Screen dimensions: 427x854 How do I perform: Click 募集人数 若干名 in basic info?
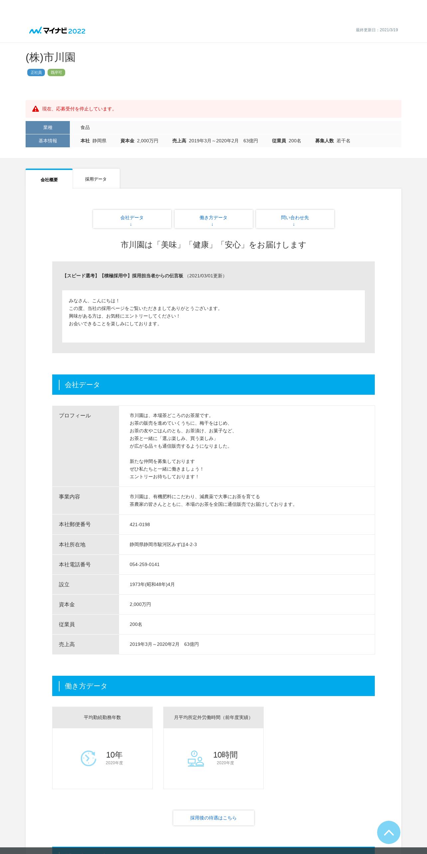point(333,141)
